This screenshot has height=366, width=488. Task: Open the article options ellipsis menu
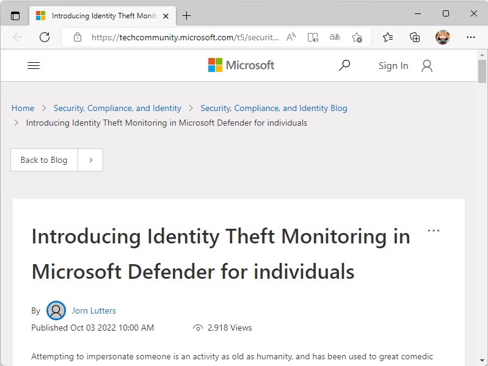[434, 231]
